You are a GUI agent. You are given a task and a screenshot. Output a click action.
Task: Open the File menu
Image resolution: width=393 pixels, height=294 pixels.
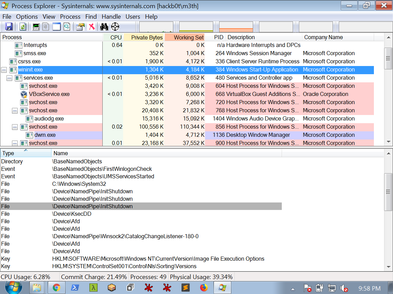coord(7,17)
